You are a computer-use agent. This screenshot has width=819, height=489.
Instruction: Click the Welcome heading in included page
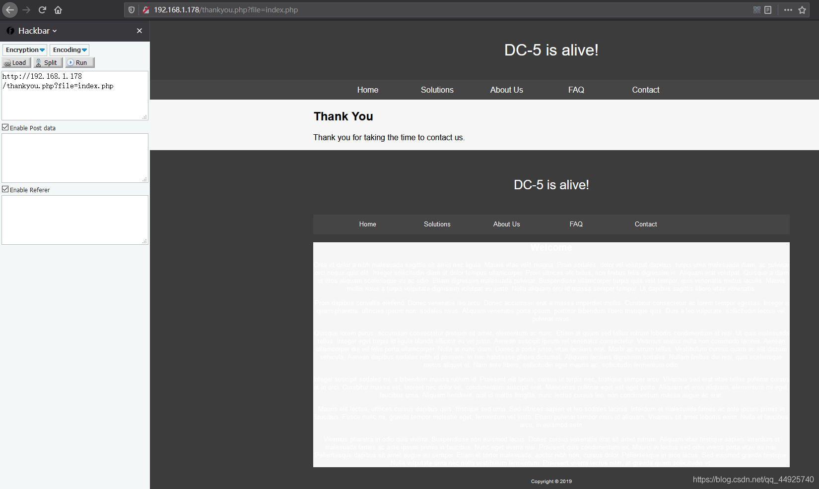(551, 247)
